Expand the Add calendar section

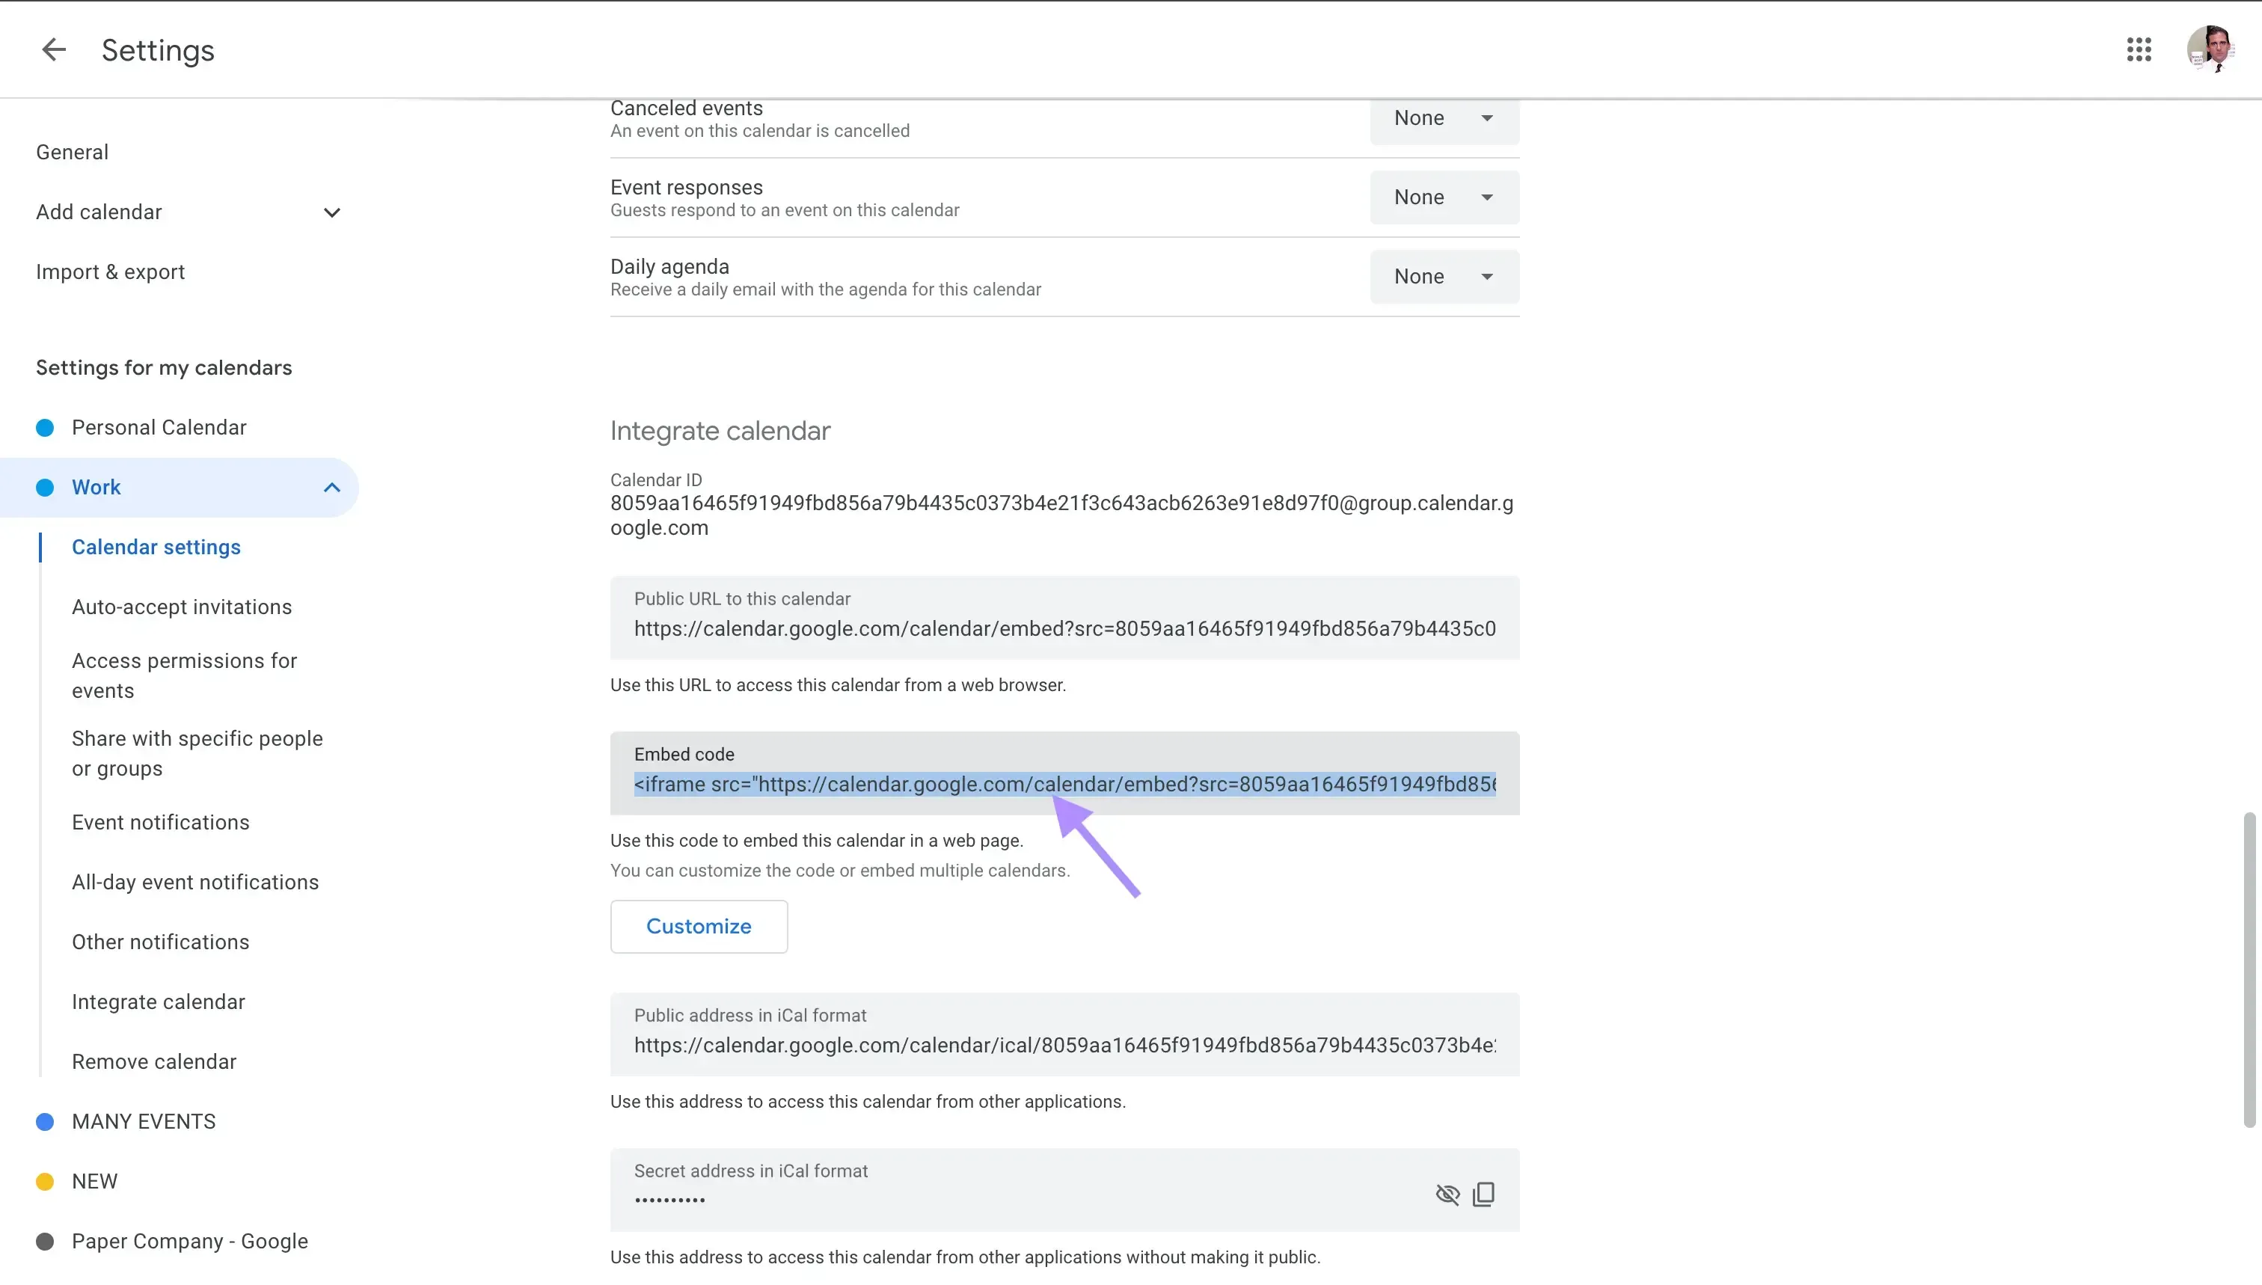(x=331, y=212)
